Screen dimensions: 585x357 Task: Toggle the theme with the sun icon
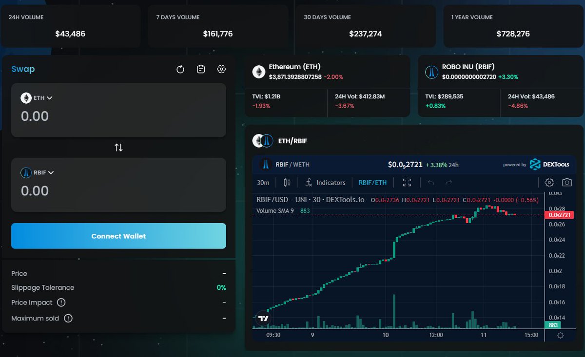pyautogui.click(x=560, y=335)
